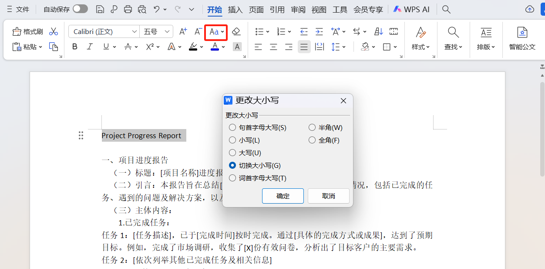This screenshot has width=545, height=269.
Task: Click the clear formatting eraser icon
Action: 236,31
